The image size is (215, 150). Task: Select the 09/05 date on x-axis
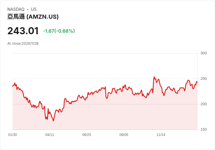[x=124, y=135]
